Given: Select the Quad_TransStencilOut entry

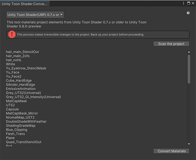Looking at the screenshot, I should tap(24, 142).
